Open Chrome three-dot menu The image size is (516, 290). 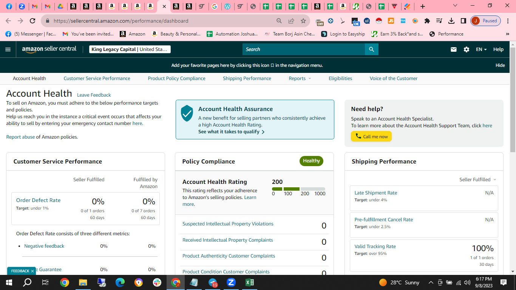(x=508, y=21)
